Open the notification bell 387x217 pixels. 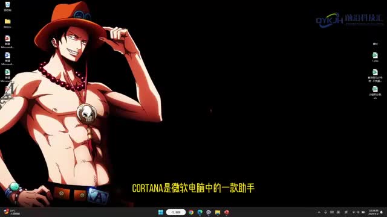point(382,212)
